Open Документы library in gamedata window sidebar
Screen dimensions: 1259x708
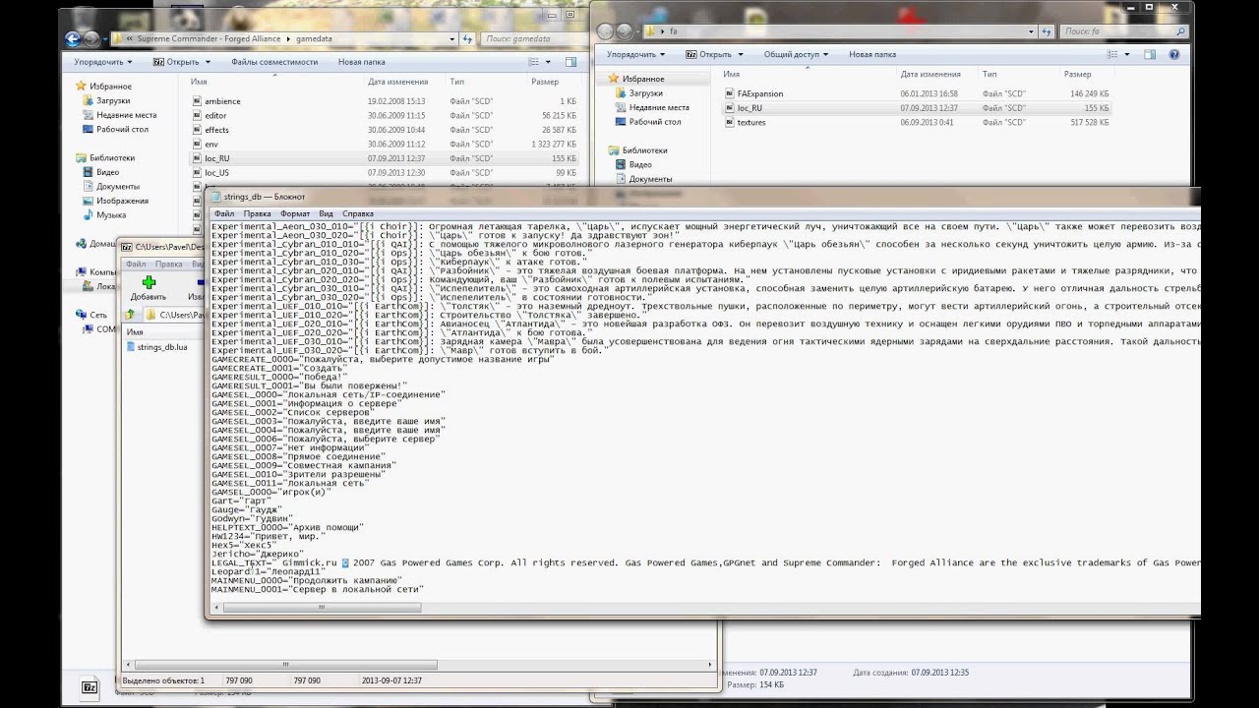(x=110, y=186)
